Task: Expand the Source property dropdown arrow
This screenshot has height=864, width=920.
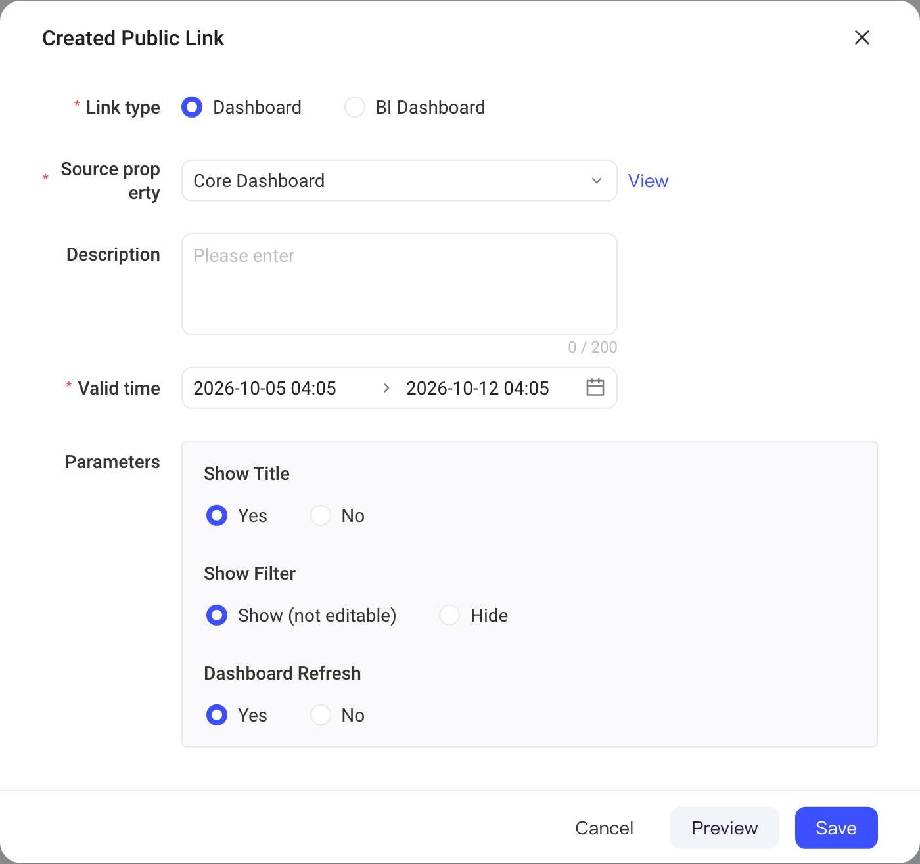Action: (x=597, y=181)
